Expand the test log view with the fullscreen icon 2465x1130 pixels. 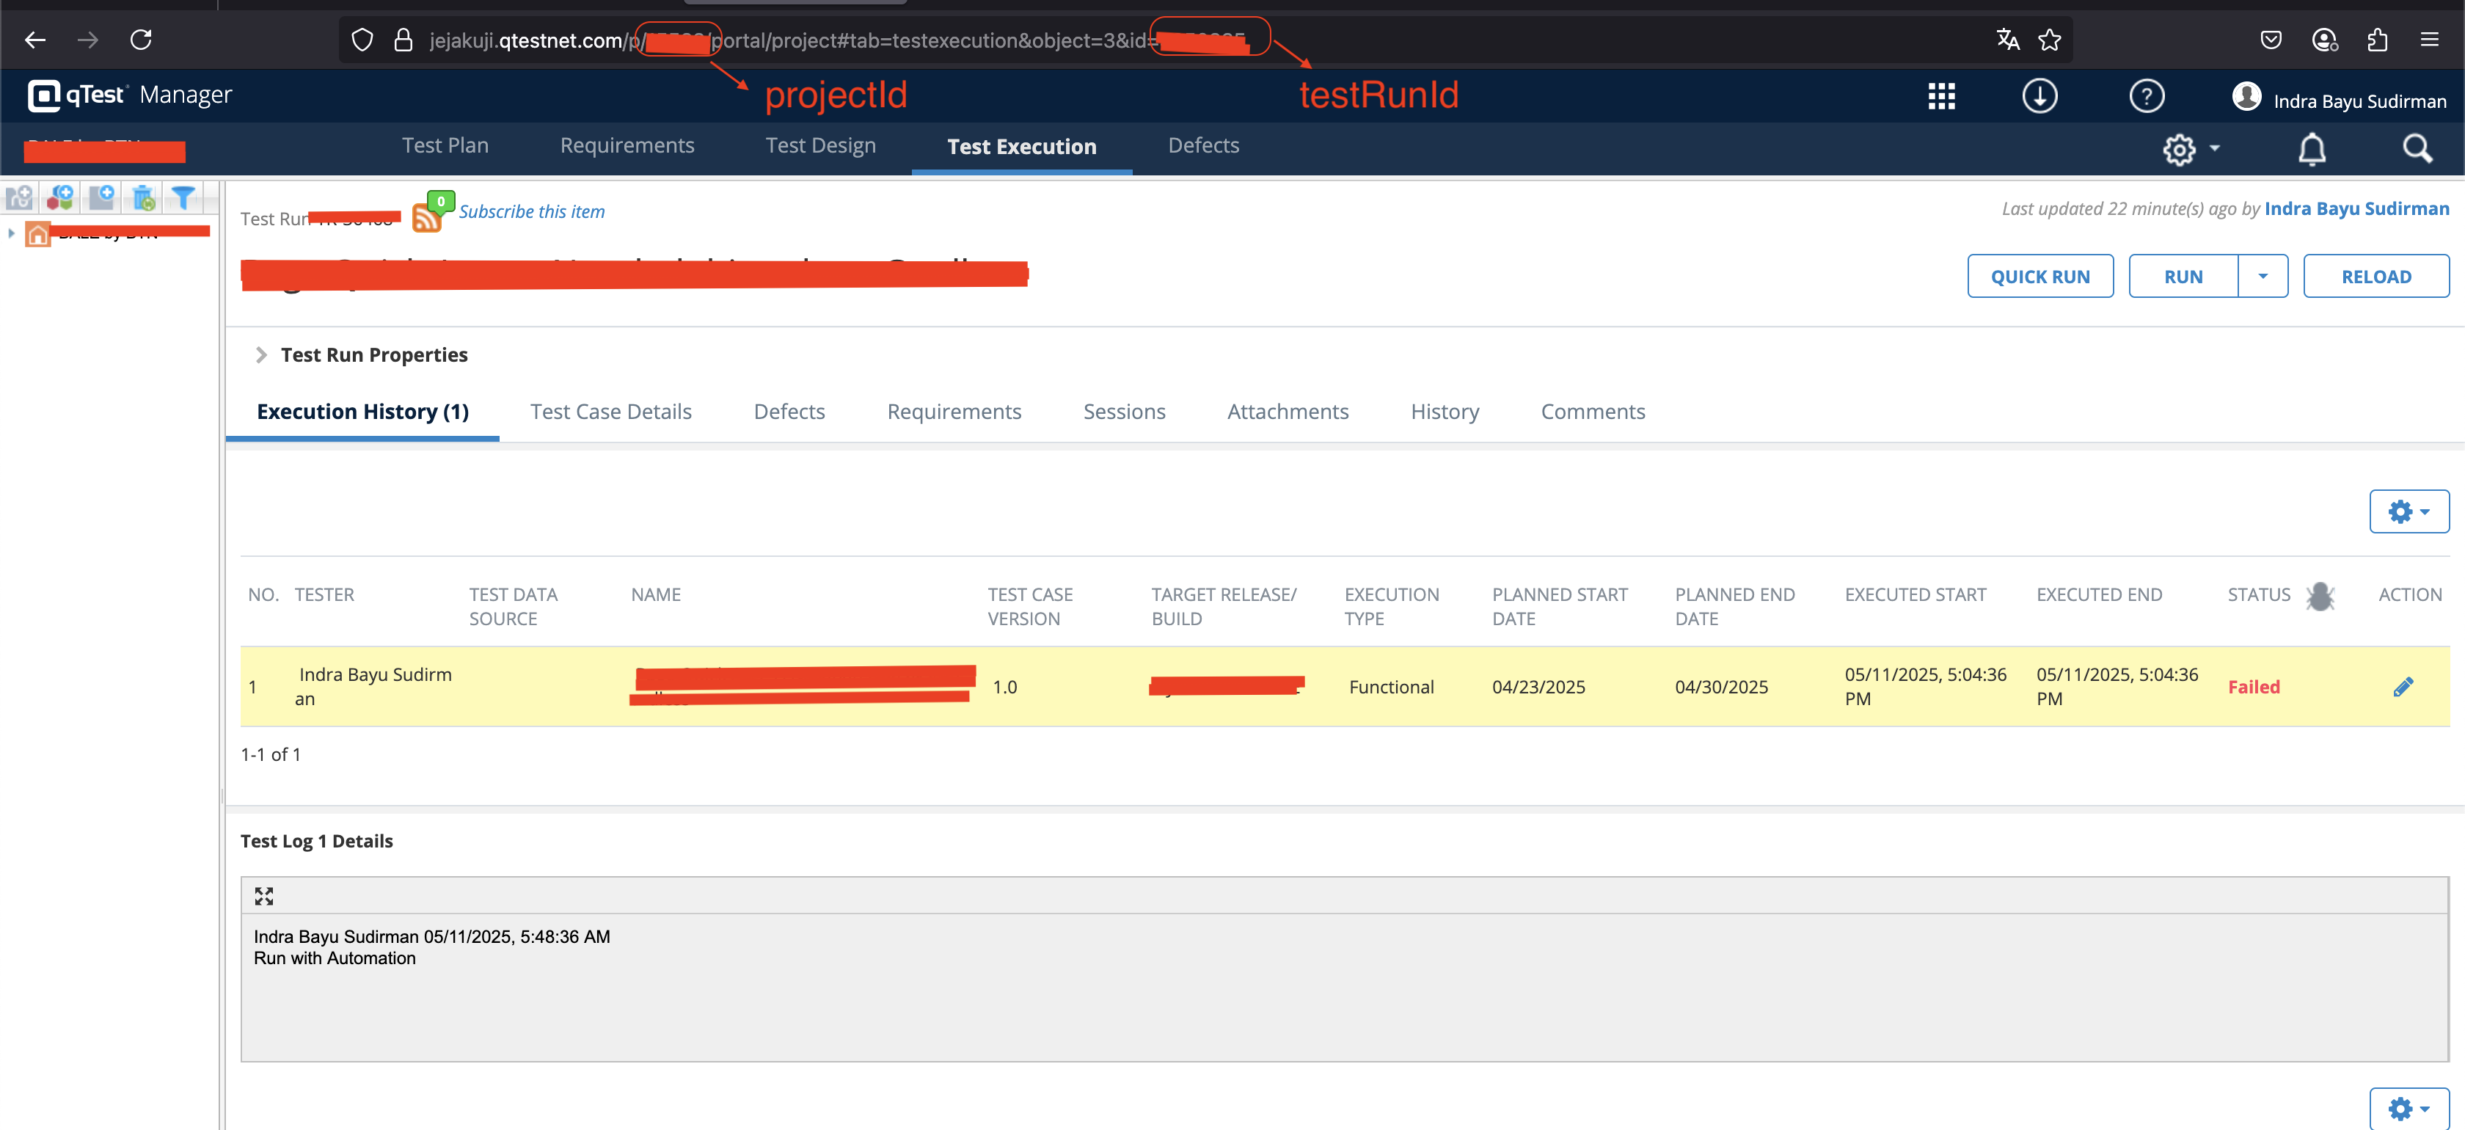pos(264,896)
